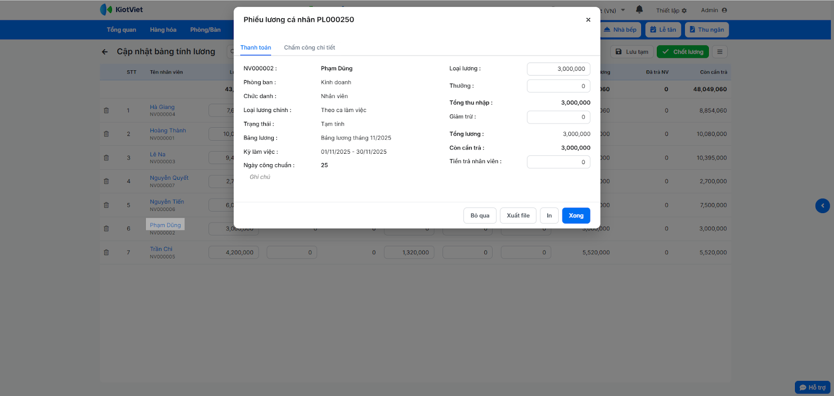Edit the 4,200,000 salary field for Trần Chi

coord(234,253)
